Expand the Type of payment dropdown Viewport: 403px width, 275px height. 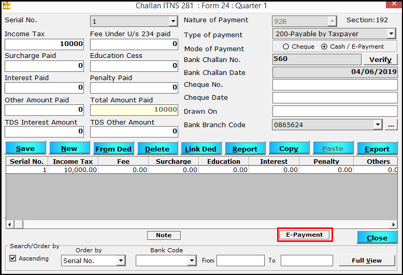click(x=391, y=34)
